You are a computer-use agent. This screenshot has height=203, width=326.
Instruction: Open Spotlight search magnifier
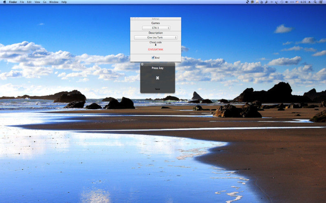tap(315, 2)
